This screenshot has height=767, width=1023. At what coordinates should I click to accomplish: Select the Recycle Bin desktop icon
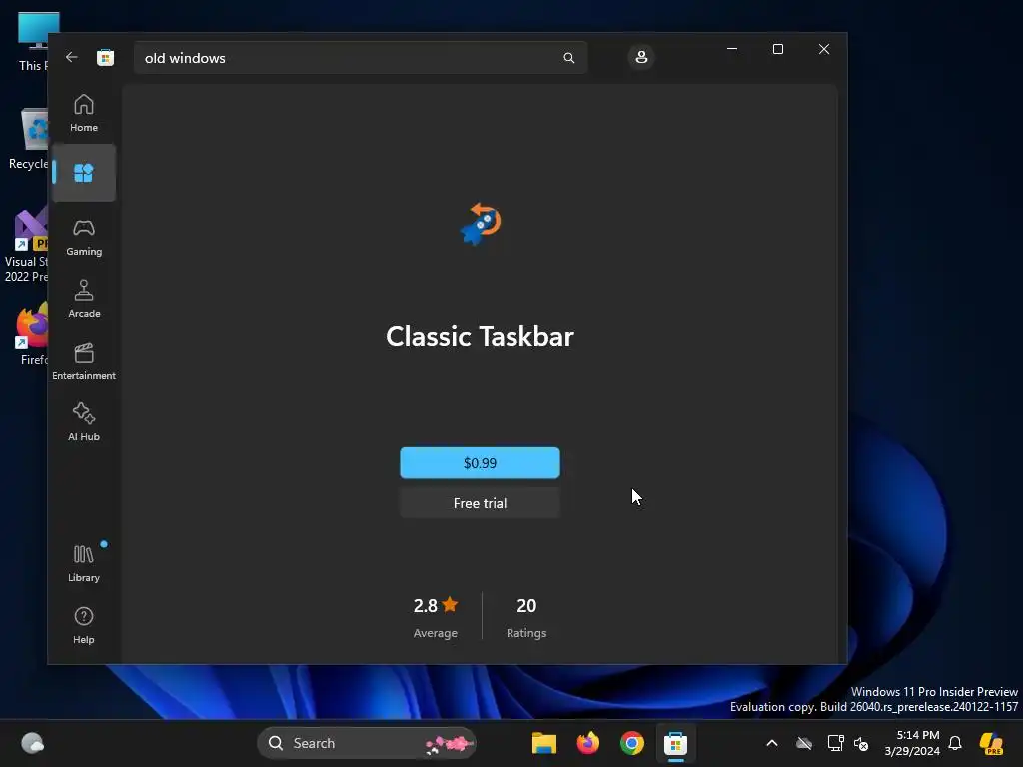(x=28, y=139)
